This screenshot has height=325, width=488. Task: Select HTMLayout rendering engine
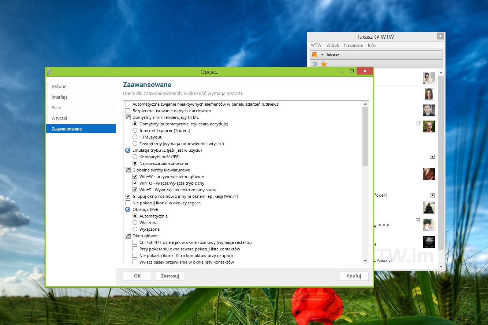pos(135,137)
